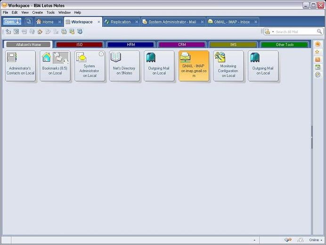Open the Bookmarks (8.5) on Local tile
Viewport: 326px width, 245px height.
point(55,66)
